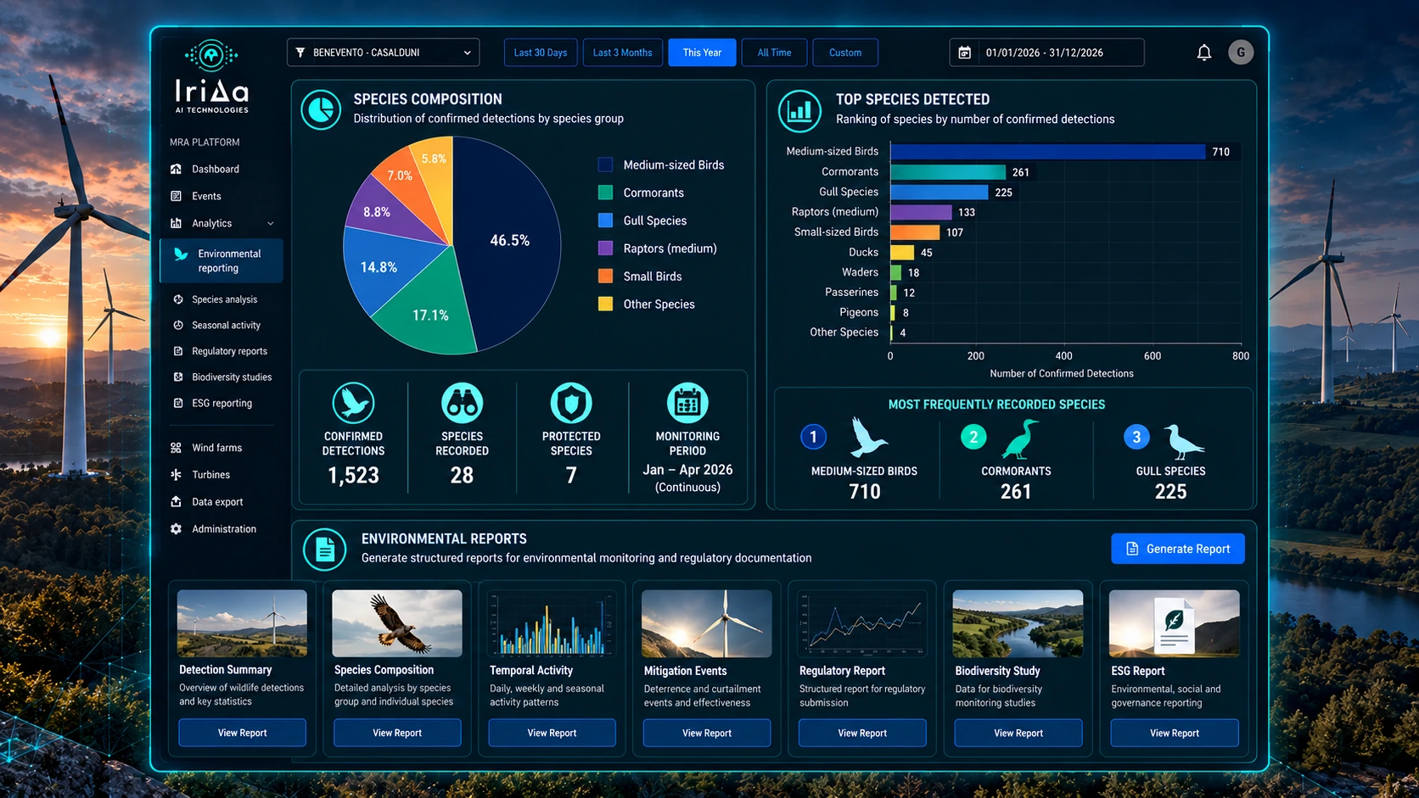The width and height of the screenshot is (1419, 798).
Task: Click the Data export upload icon
Action: [177, 501]
